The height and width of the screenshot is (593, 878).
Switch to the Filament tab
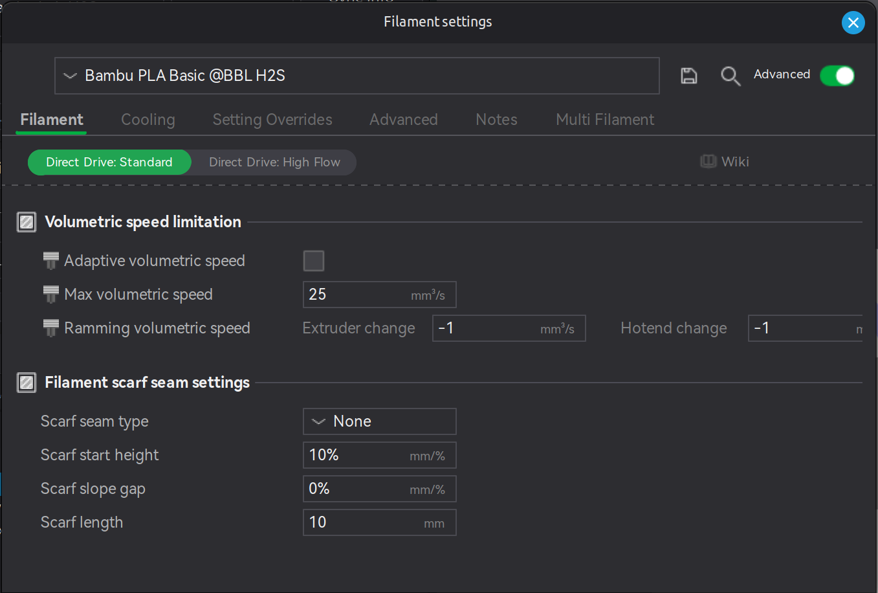pyautogui.click(x=52, y=120)
